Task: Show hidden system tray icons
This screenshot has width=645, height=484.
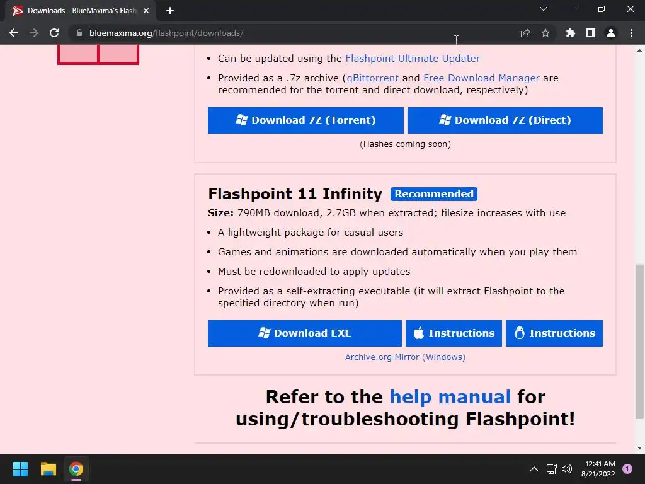Action: click(x=534, y=469)
